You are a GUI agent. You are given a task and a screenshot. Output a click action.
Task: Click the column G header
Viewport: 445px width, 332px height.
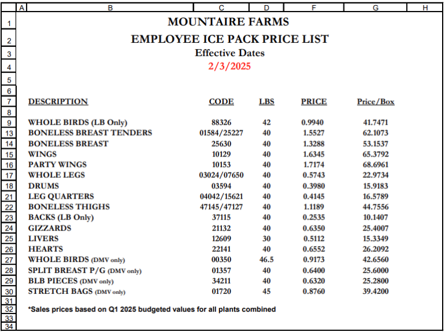click(375, 7)
